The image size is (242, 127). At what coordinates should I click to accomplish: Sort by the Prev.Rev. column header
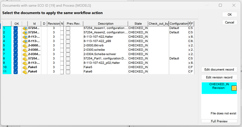tap(73, 24)
